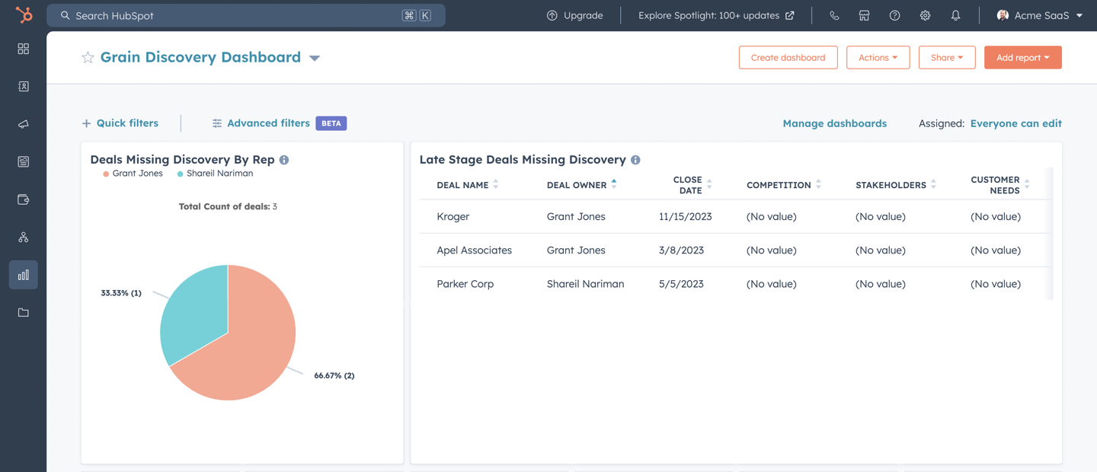
Task: Open the library folder sidebar icon
Action: coord(24,312)
